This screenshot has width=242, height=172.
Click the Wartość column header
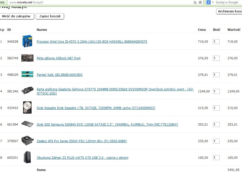(x=234, y=30)
